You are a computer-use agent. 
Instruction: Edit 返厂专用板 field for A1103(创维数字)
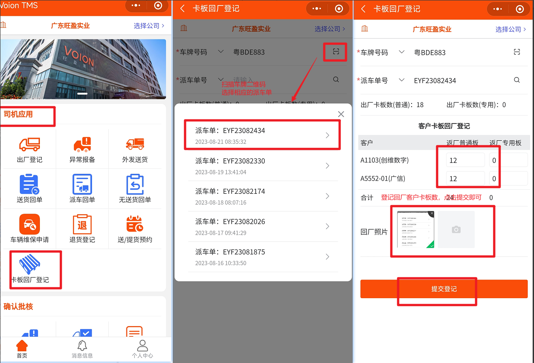pyautogui.click(x=508, y=160)
